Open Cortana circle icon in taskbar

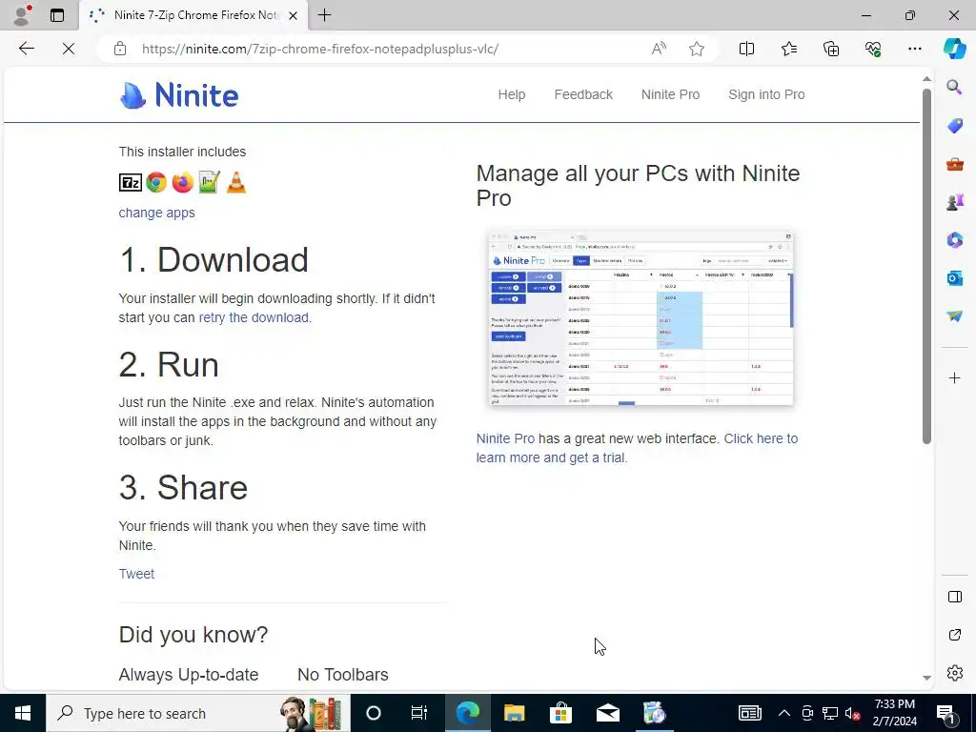(x=373, y=713)
